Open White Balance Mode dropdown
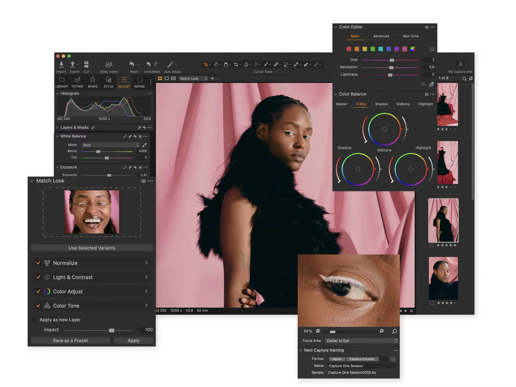 point(111,145)
